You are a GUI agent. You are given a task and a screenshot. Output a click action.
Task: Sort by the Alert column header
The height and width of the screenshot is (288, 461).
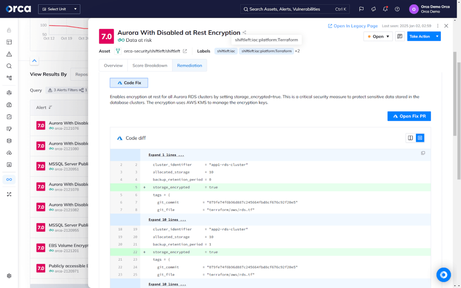point(44,108)
